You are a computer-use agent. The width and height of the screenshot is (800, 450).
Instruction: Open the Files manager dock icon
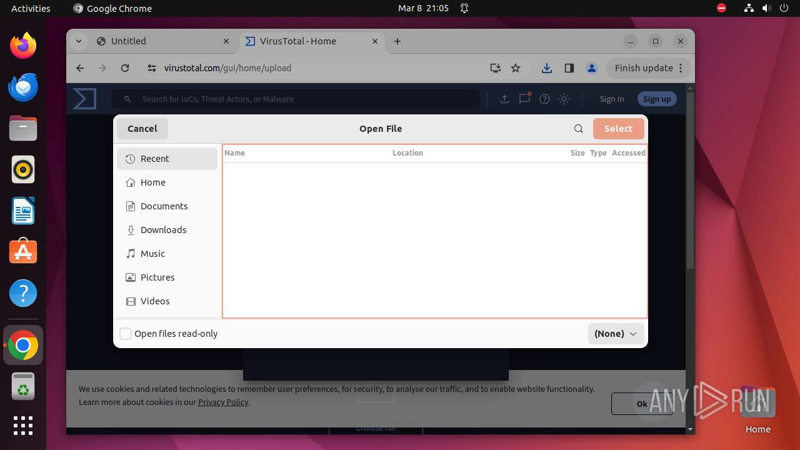(23, 128)
